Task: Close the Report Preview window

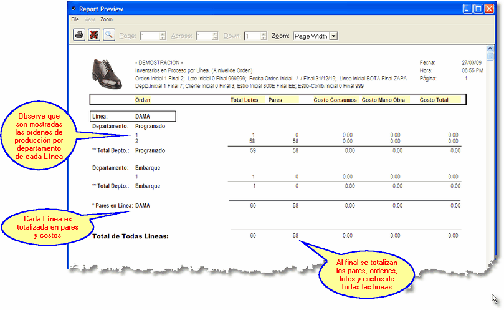Action: pyautogui.click(x=490, y=9)
